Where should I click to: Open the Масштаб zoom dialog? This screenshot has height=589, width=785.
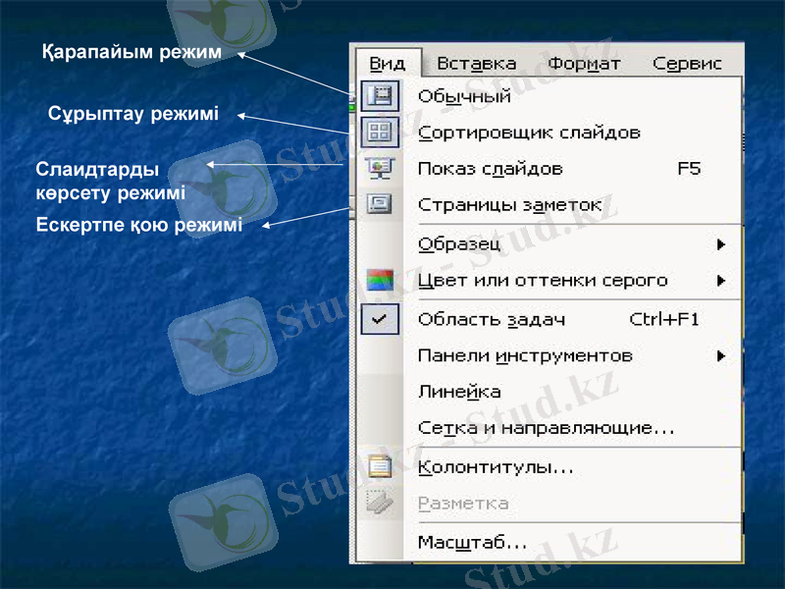473,542
